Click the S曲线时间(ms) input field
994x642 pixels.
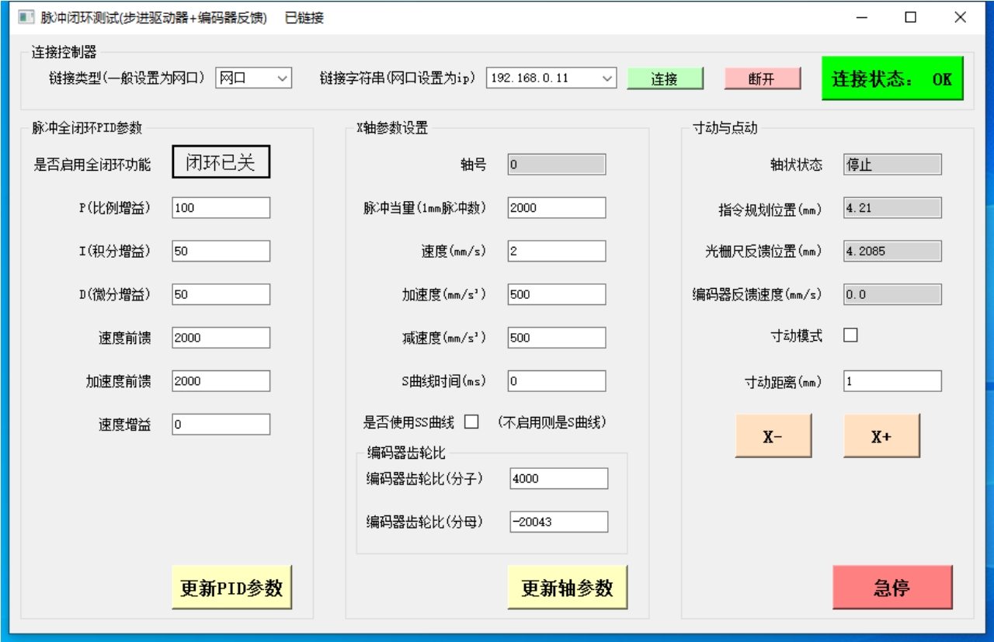click(557, 381)
